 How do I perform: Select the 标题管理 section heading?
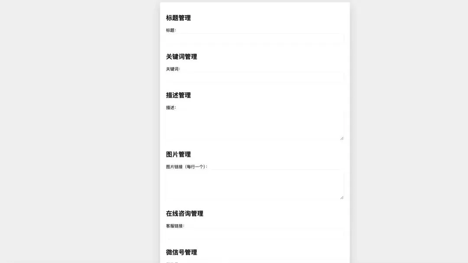coord(179,18)
